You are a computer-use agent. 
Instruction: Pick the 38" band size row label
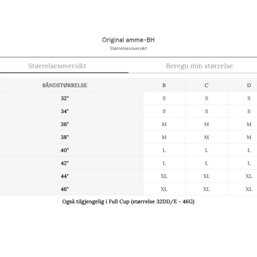tap(65, 137)
